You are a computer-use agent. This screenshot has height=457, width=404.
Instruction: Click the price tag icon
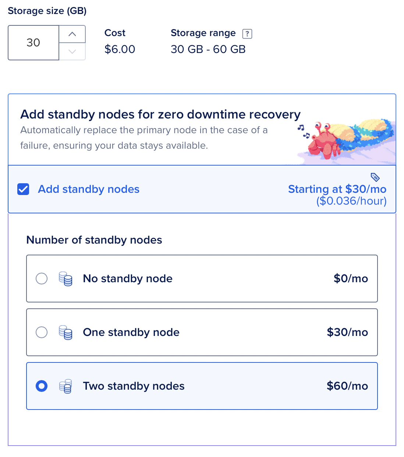click(375, 177)
